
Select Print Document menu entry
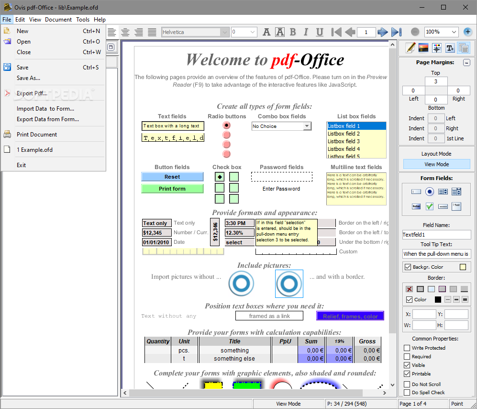(x=54, y=134)
